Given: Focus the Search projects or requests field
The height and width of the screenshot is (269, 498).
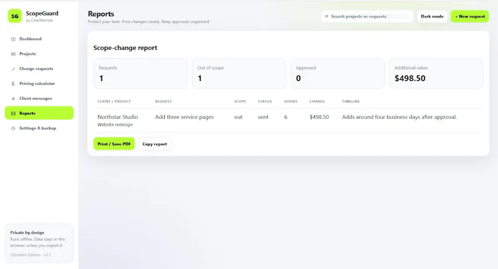Looking at the screenshot, I should pos(367,16).
